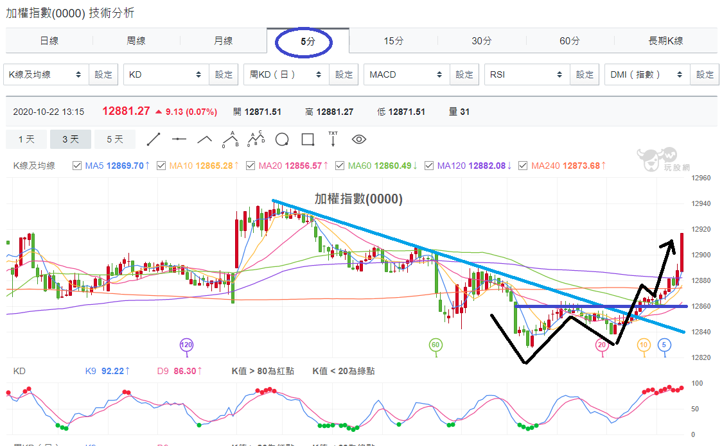Viewport: 722px width, 446px height.
Task: Switch to the 60分 tab
Action: pos(570,41)
